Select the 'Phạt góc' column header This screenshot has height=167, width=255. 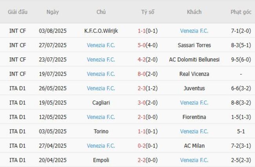(x=241, y=12)
